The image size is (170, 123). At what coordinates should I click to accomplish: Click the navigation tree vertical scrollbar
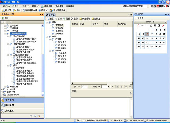point(42,74)
